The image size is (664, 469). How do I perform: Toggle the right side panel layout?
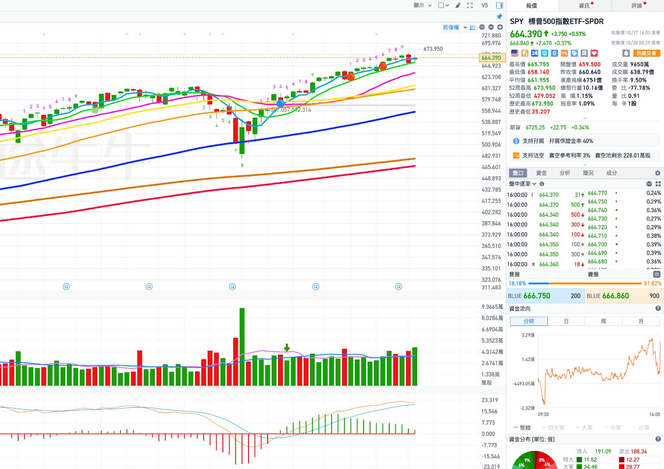(x=500, y=5)
